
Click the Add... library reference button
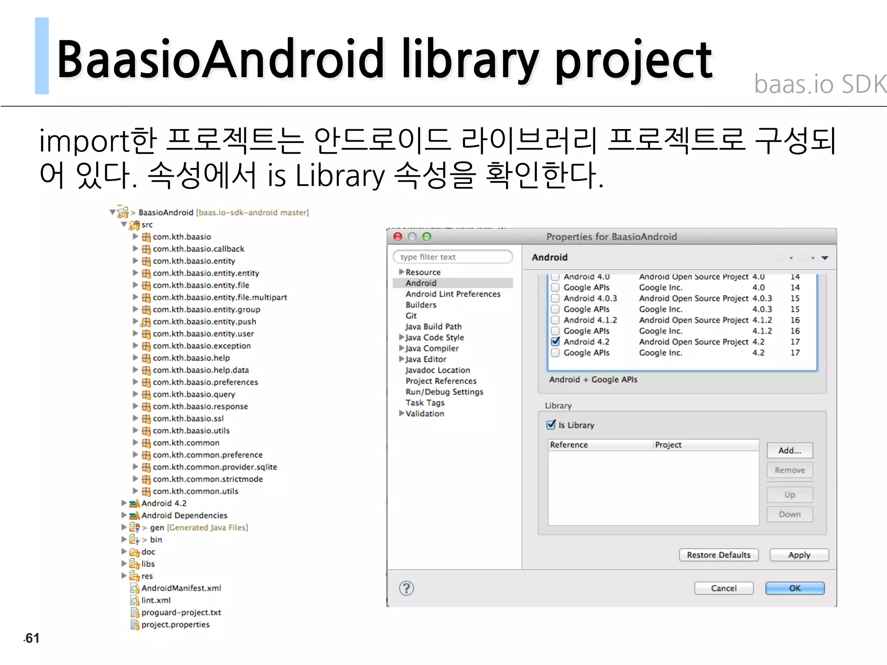(x=789, y=450)
